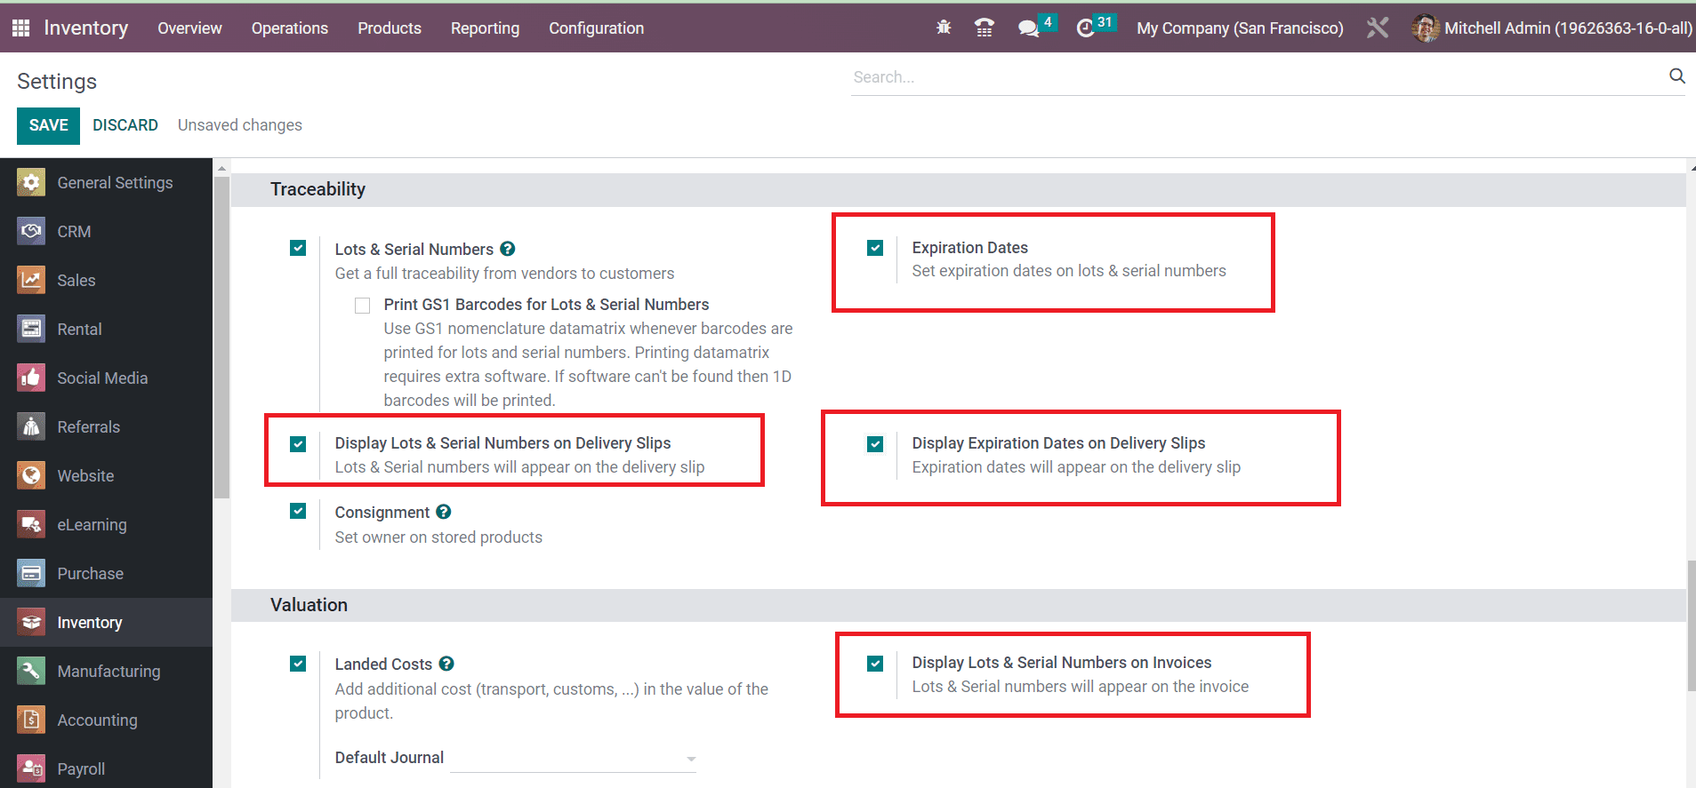
Task: Uncheck the Expiration Dates checkbox
Action: click(875, 248)
